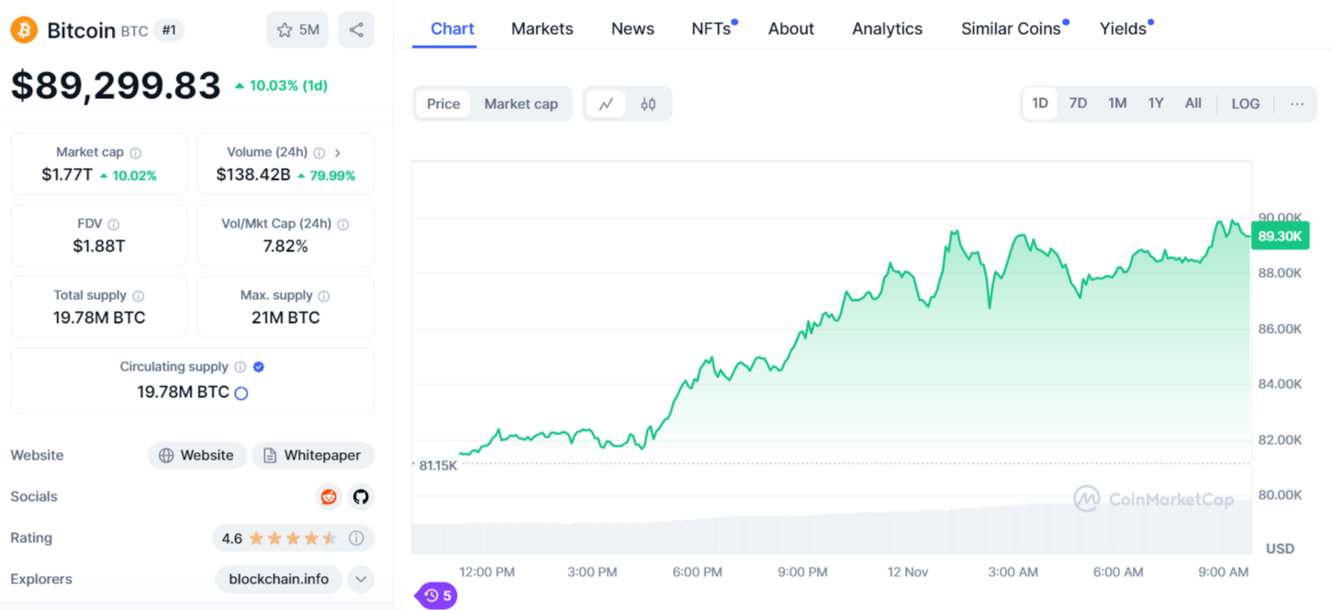Open FDV info icon
Viewport: 1332px width, 610px height.
[x=113, y=225]
